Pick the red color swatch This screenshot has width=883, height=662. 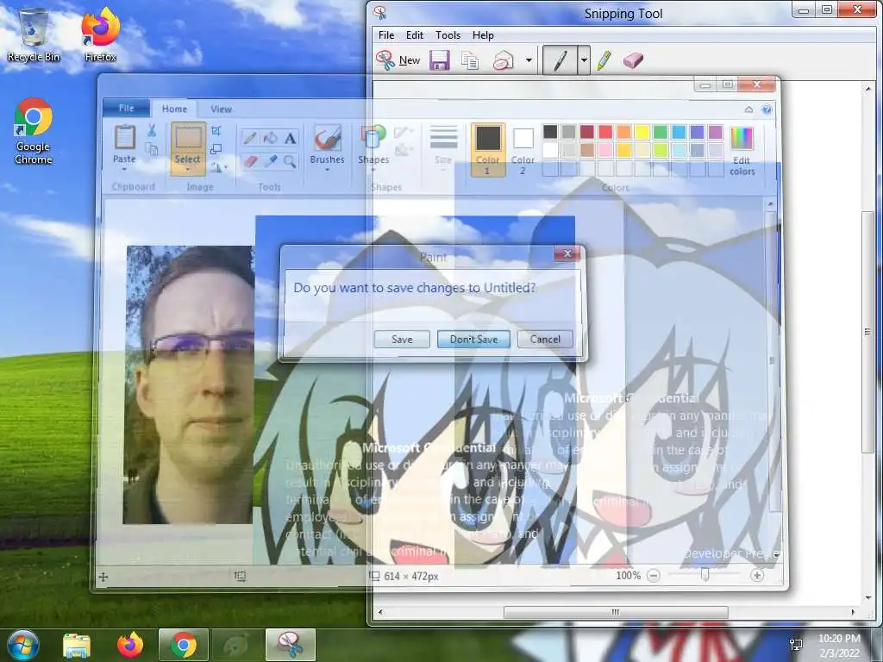pos(605,132)
